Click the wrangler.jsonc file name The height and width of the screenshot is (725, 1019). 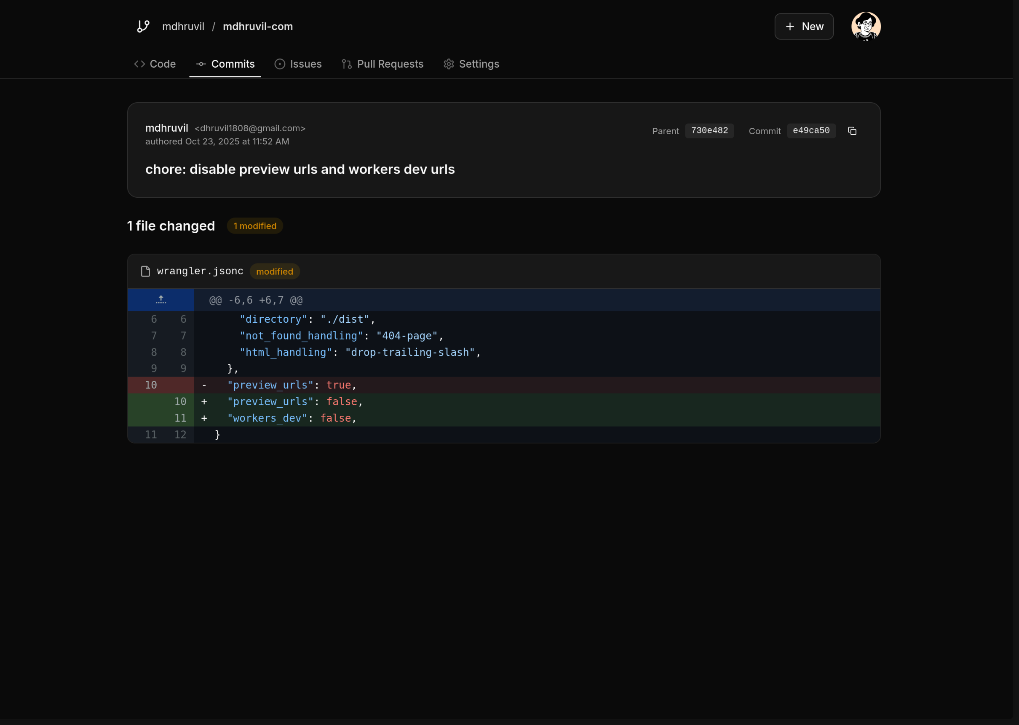coord(200,271)
